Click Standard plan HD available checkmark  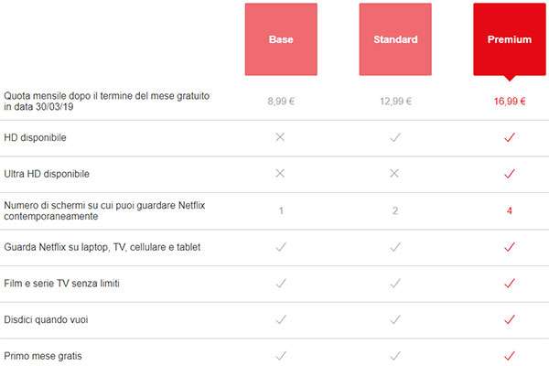click(x=395, y=137)
